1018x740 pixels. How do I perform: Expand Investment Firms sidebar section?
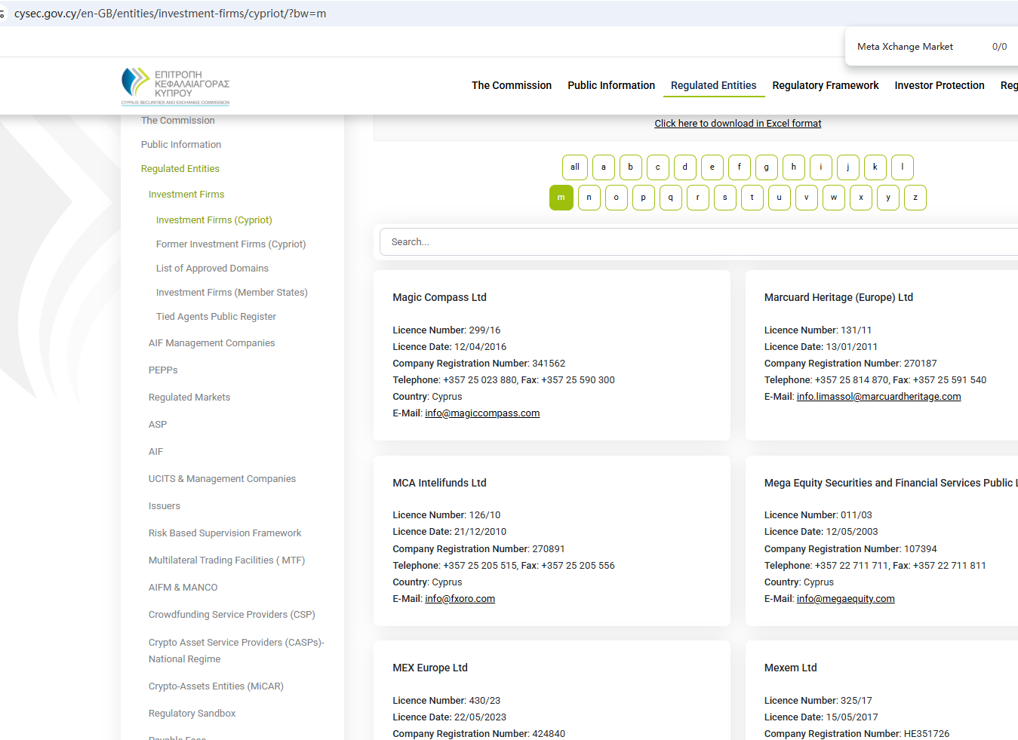(186, 195)
